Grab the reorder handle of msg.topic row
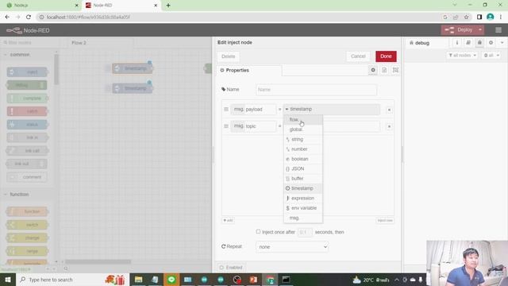The height and width of the screenshot is (286, 508). point(226,126)
